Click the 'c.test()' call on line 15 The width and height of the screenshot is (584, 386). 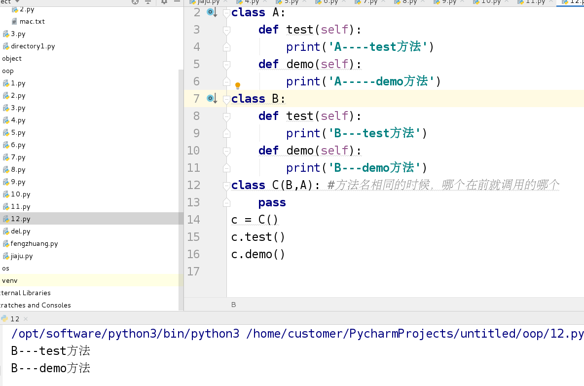tap(258, 237)
